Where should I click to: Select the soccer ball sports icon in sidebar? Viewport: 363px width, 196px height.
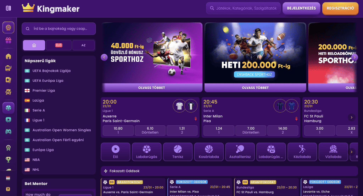9,108
